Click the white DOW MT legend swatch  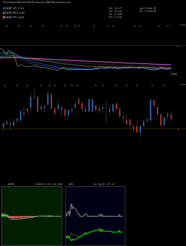click(x=4, y=13)
